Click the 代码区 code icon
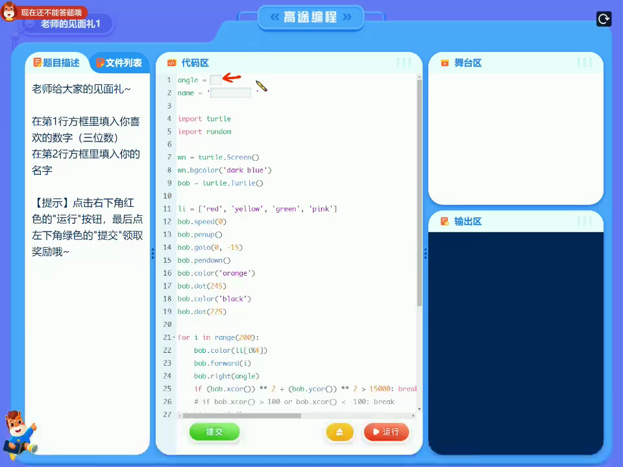 pos(171,63)
